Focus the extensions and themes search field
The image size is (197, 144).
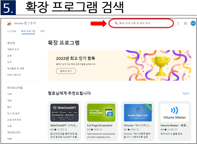141,23
